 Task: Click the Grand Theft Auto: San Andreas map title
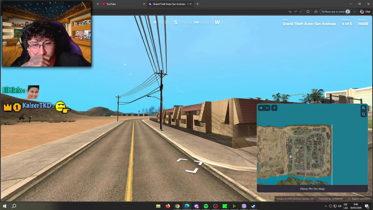[309, 24]
